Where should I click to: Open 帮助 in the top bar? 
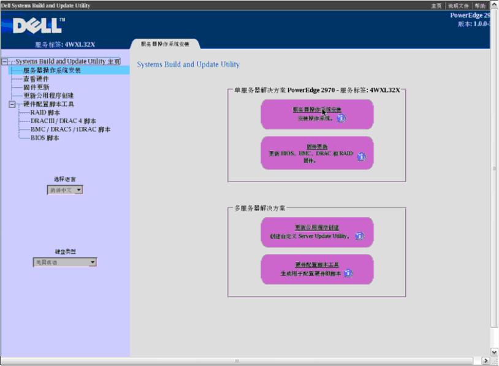(x=480, y=6)
